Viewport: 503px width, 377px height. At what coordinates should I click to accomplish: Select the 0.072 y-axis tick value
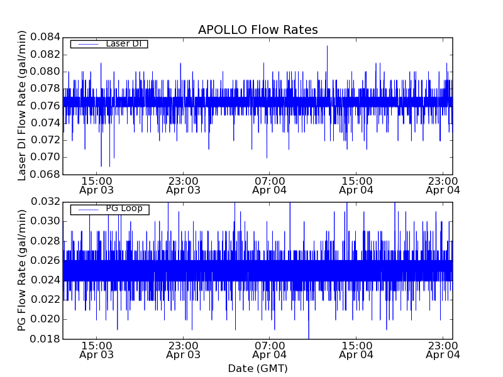(x=45, y=140)
